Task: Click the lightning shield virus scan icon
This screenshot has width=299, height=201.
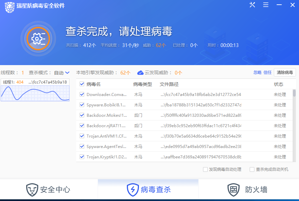Action: (x=133, y=190)
